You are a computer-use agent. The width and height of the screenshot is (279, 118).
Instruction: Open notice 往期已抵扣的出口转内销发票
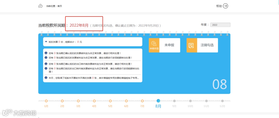[x=94, y=70]
